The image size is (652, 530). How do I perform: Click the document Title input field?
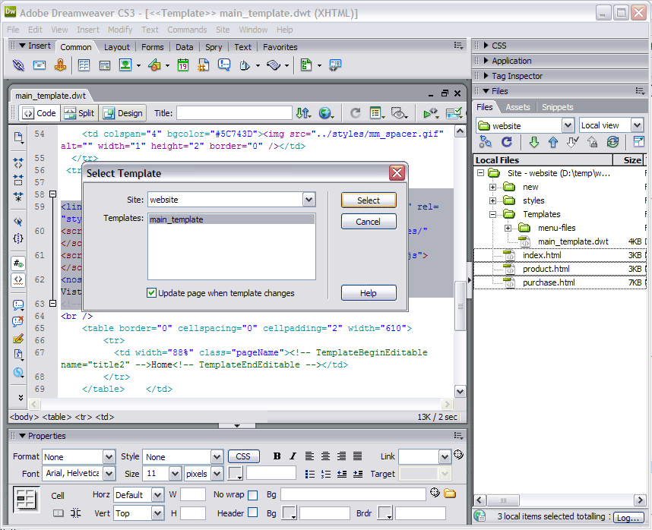pyautogui.click(x=234, y=113)
